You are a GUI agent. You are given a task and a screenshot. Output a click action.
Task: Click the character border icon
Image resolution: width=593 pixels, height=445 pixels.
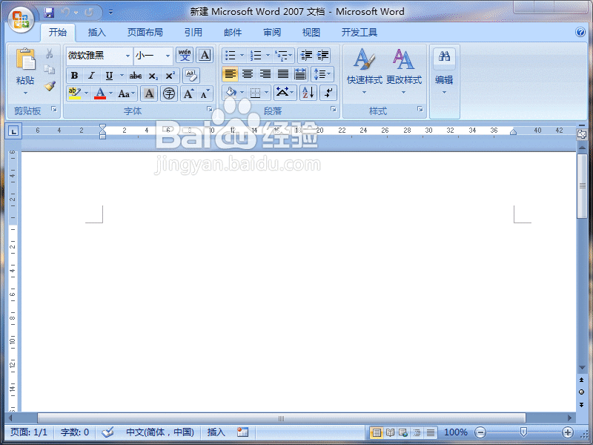(x=205, y=55)
